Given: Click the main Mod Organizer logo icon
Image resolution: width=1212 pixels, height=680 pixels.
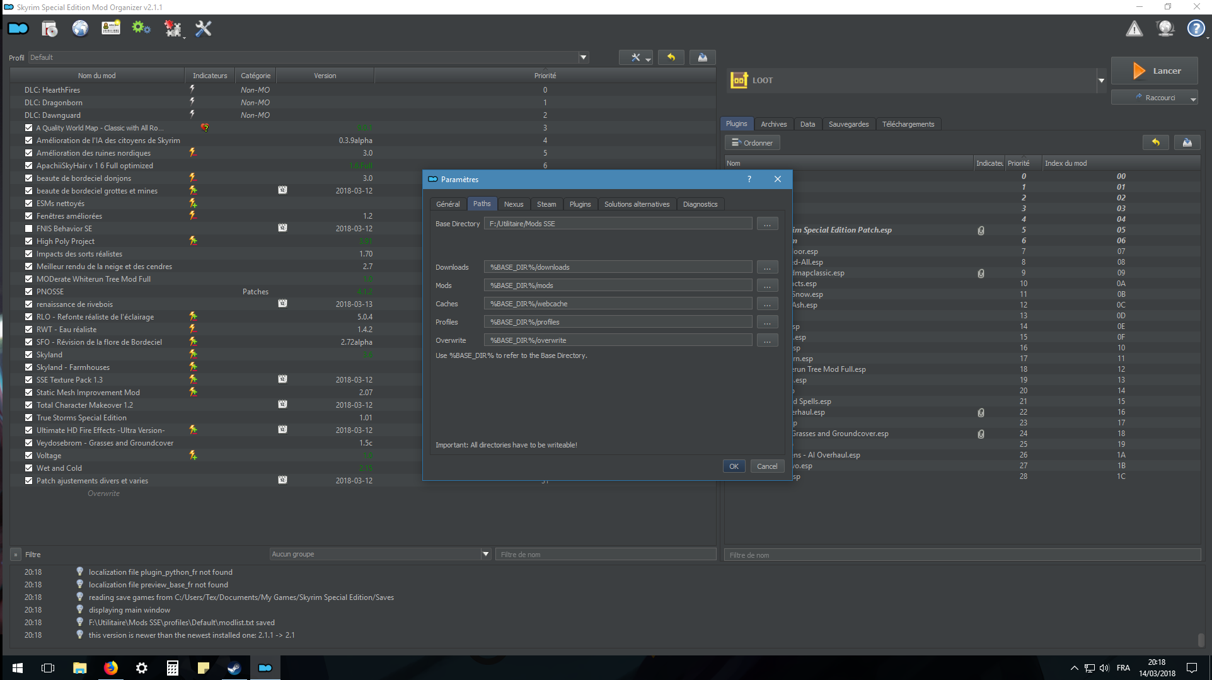Looking at the screenshot, I should tap(18, 28).
